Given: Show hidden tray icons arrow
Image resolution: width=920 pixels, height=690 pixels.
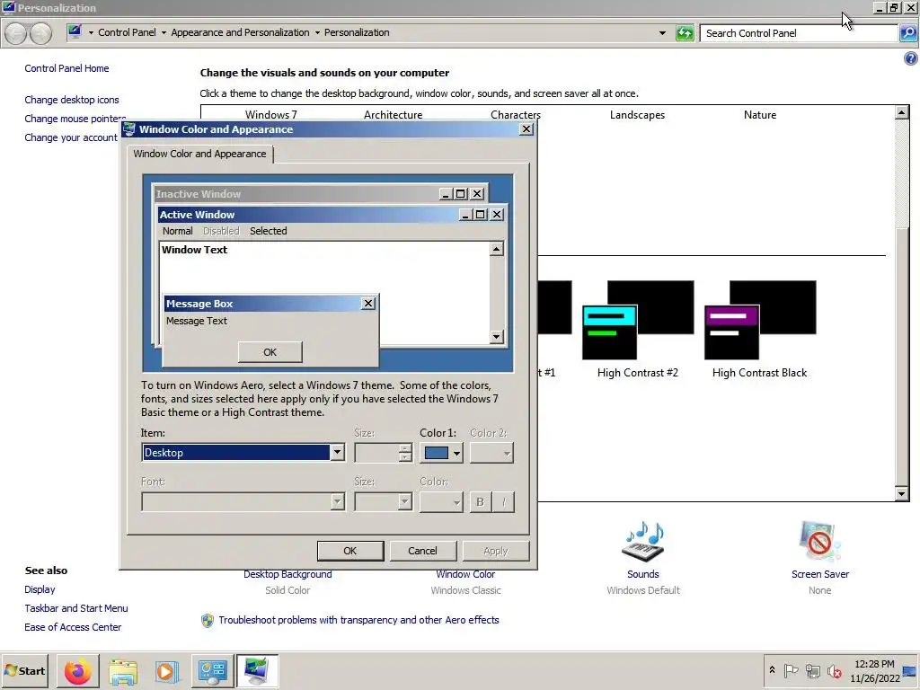Looking at the screenshot, I should pos(772,670).
